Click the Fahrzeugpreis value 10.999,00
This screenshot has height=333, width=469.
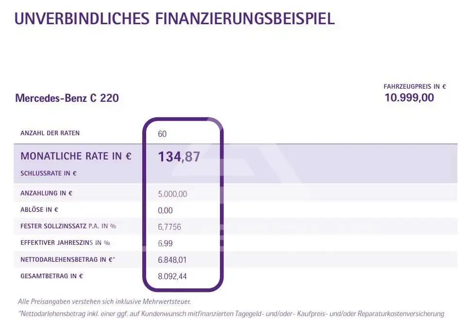[409, 97]
